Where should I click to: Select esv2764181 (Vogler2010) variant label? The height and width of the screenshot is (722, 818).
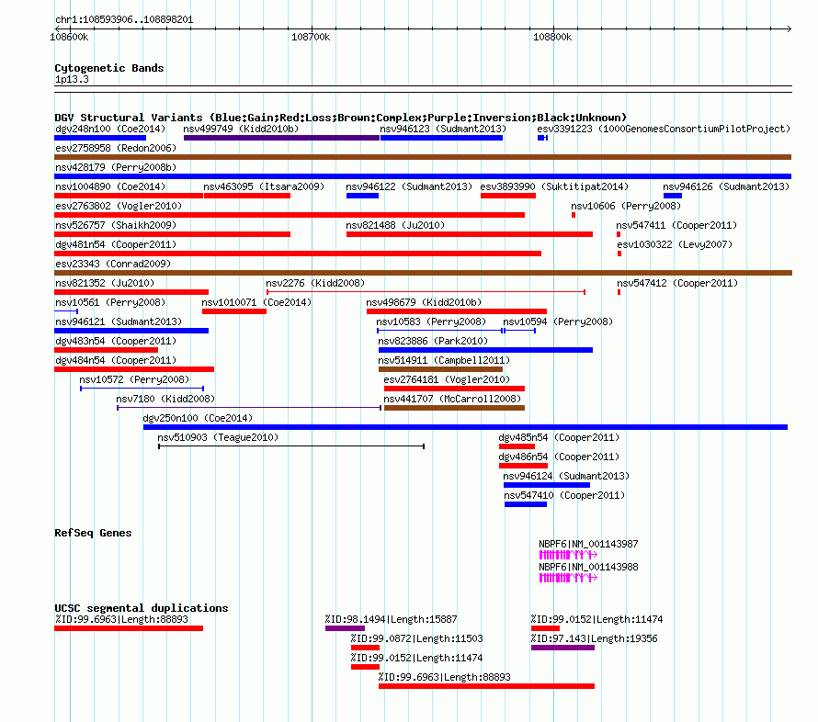[x=447, y=379]
